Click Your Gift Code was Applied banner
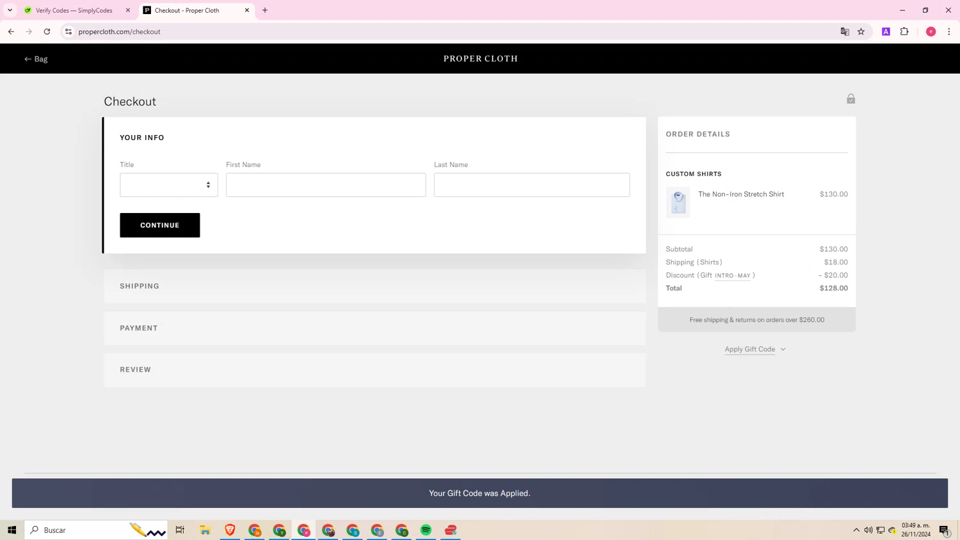The height and width of the screenshot is (540, 960). [480, 493]
